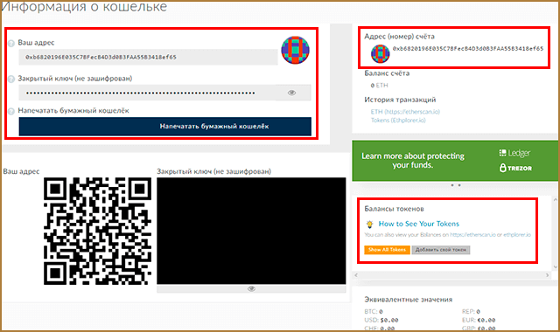
Task: Click the blacked-out private key QR area
Action: [251, 231]
